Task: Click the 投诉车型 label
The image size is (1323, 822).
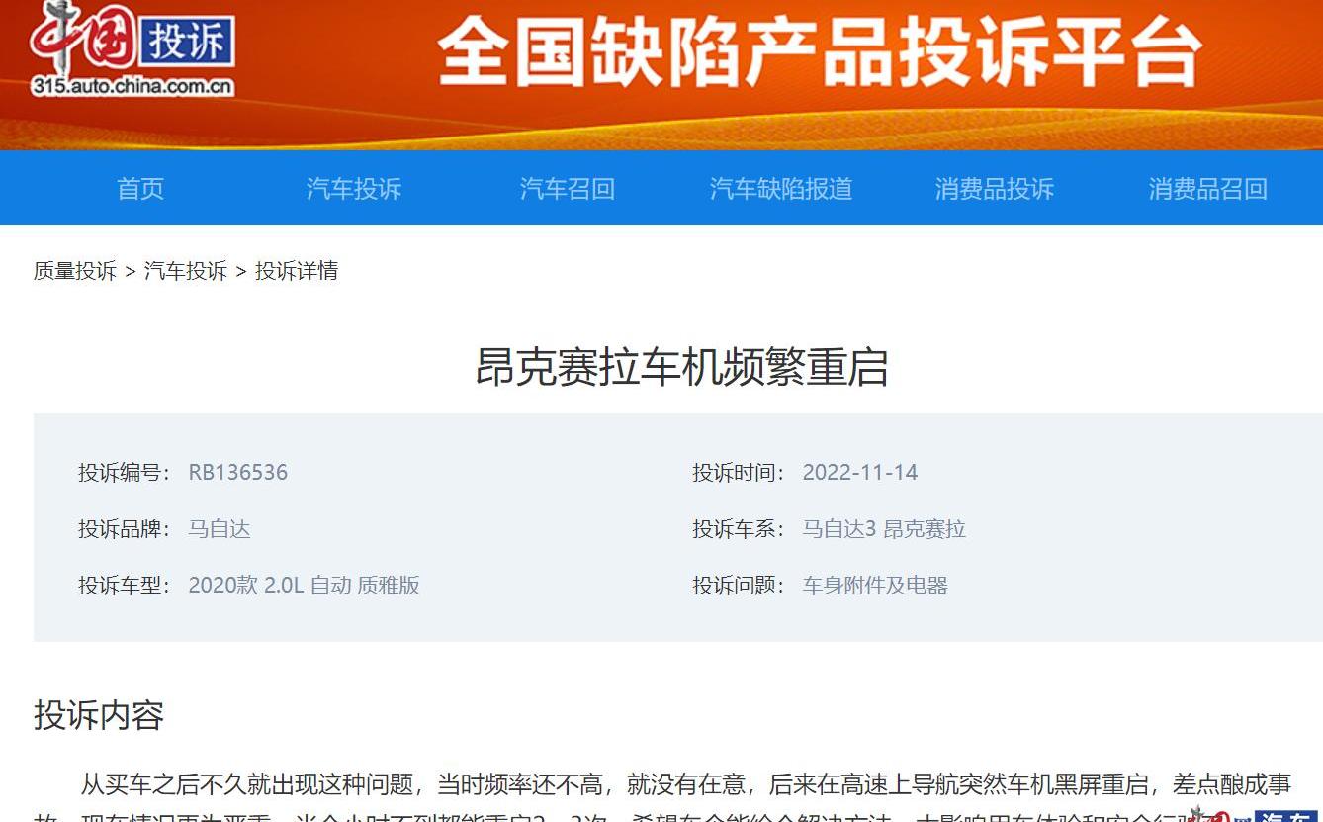Action: coord(125,586)
